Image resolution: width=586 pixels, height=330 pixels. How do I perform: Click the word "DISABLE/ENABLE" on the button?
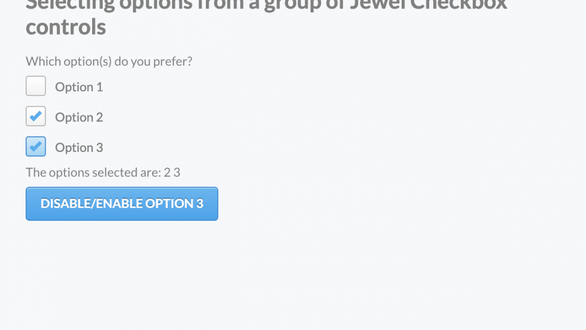coord(91,204)
